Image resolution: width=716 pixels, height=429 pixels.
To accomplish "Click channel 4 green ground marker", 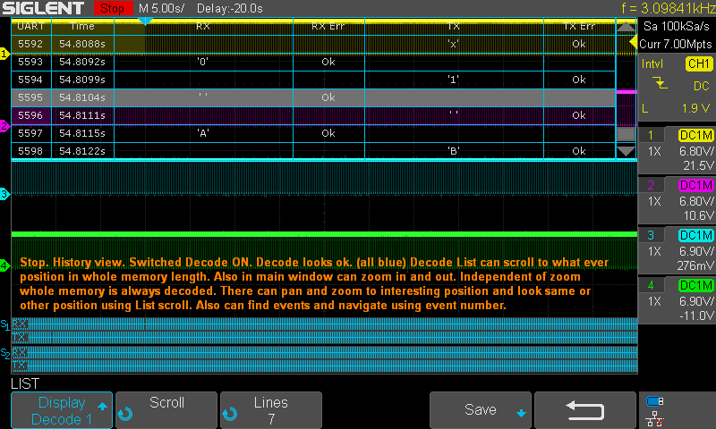I will (4, 265).
